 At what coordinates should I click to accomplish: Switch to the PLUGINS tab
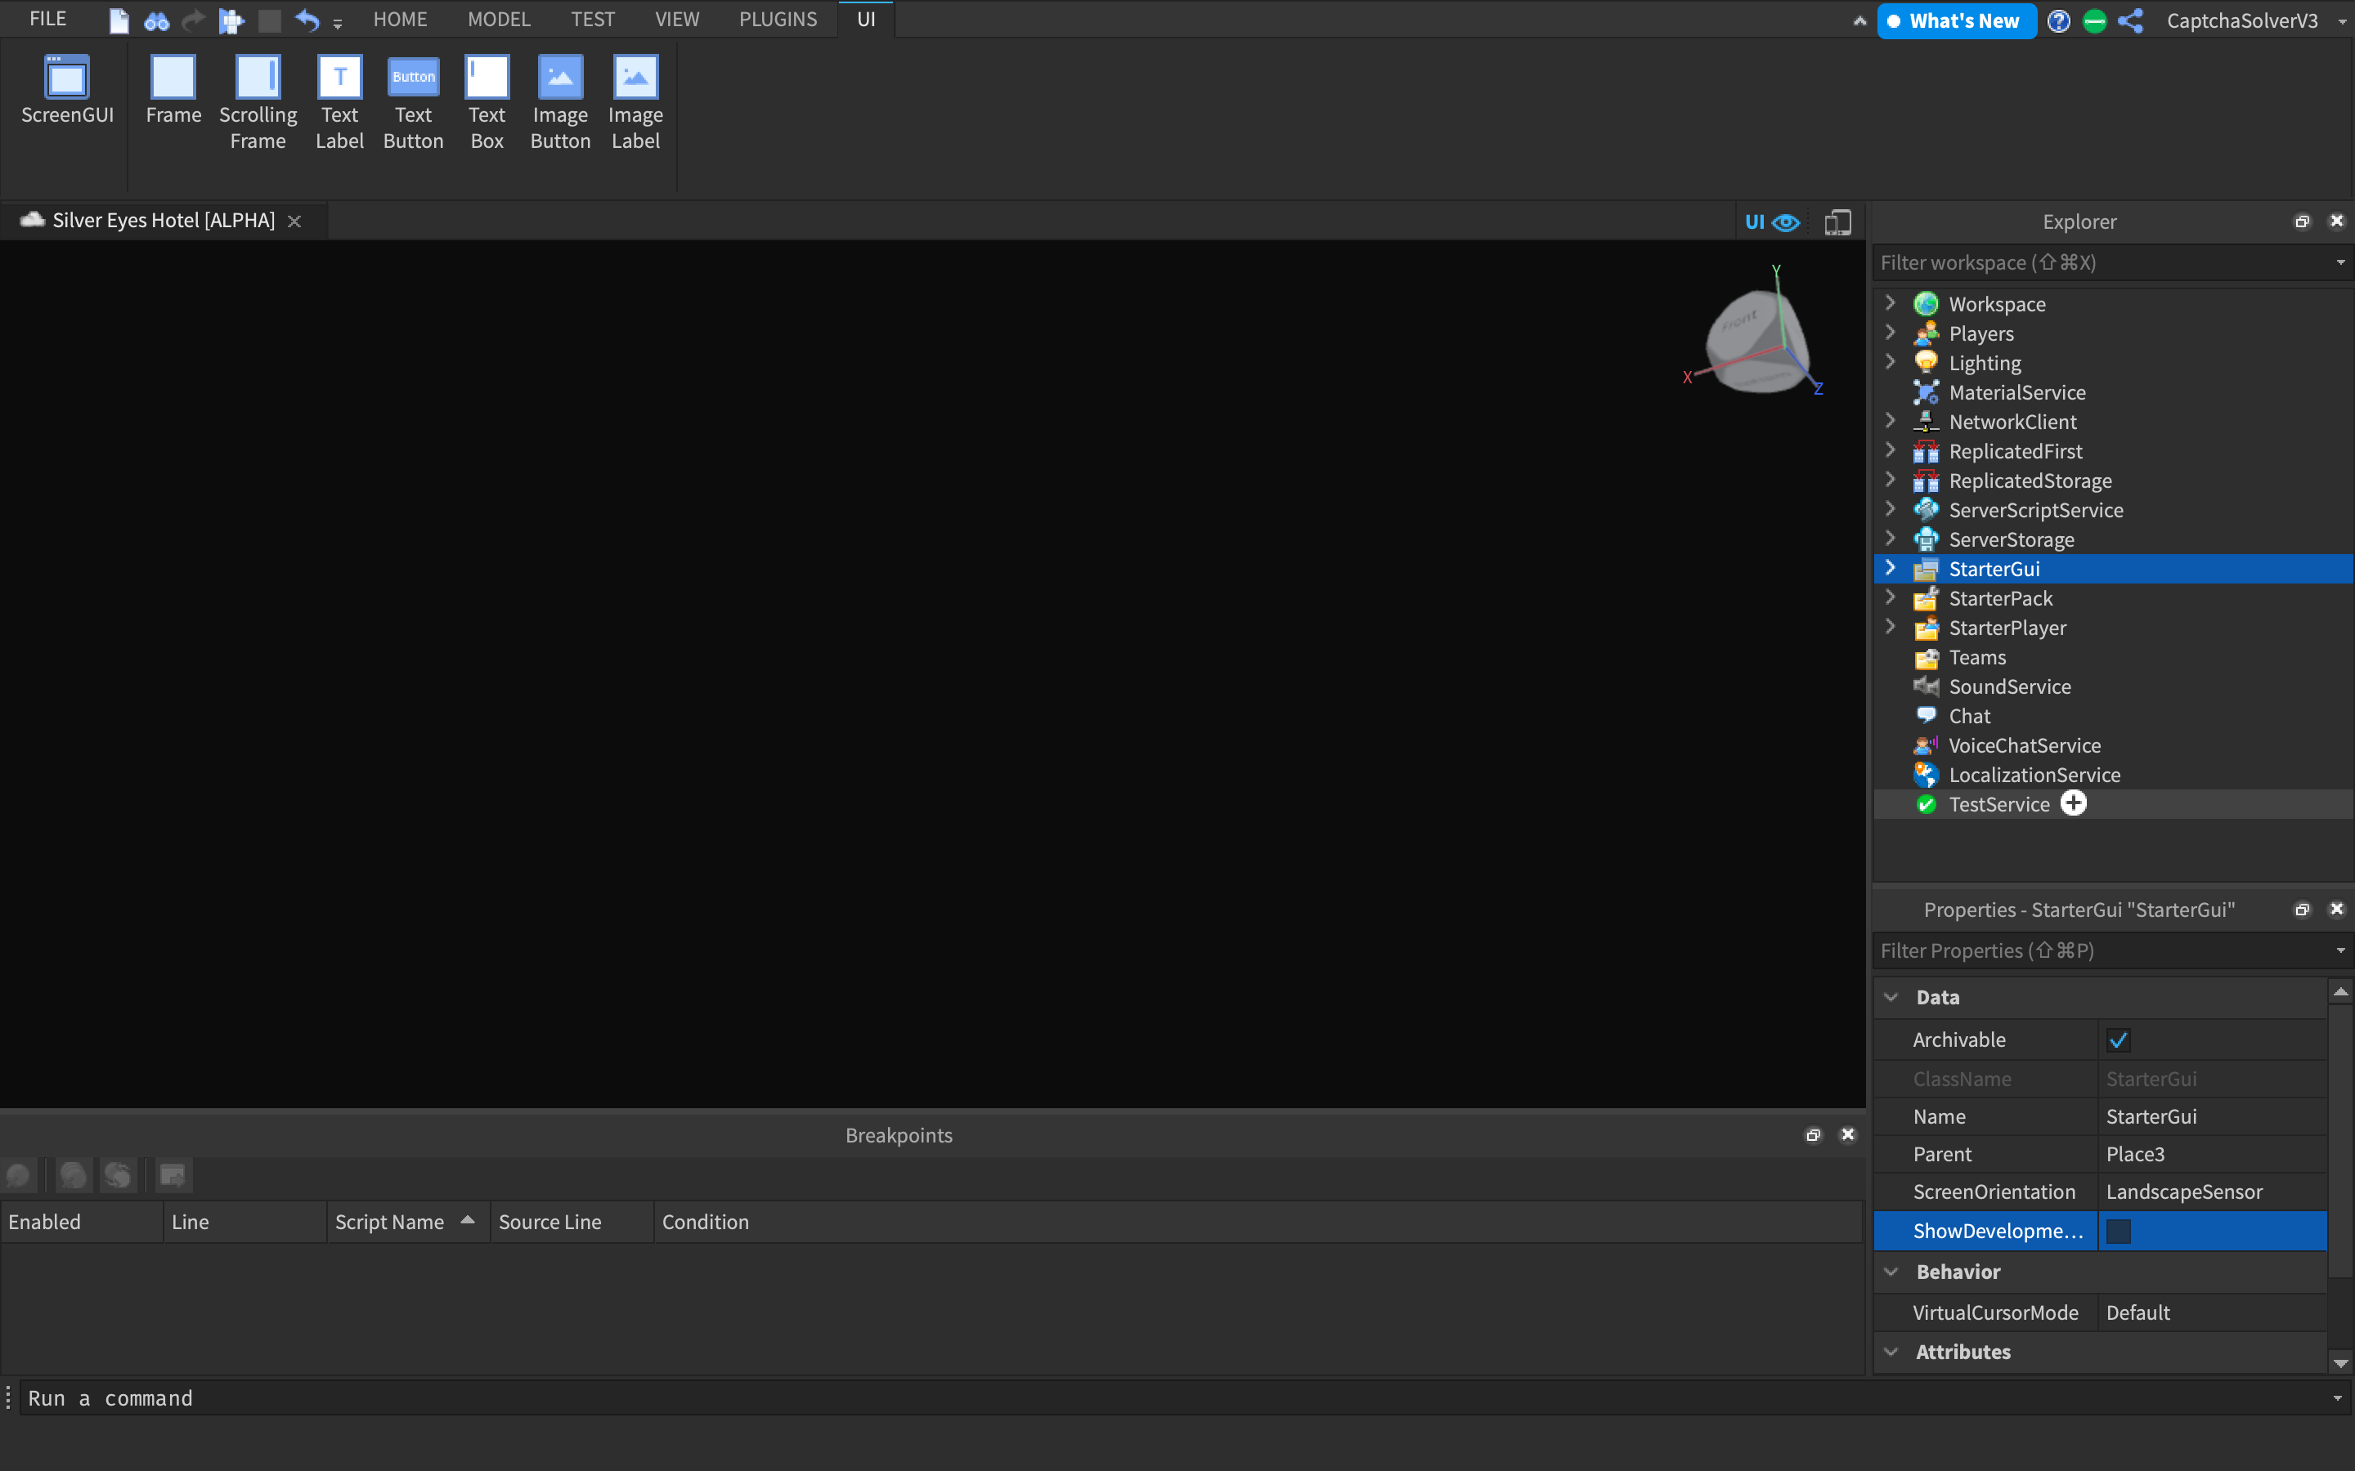(x=778, y=20)
